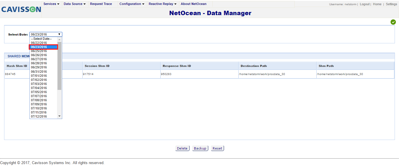Click the Response Shm ID value 950283
399x167 pixels.
click(166, 74)
